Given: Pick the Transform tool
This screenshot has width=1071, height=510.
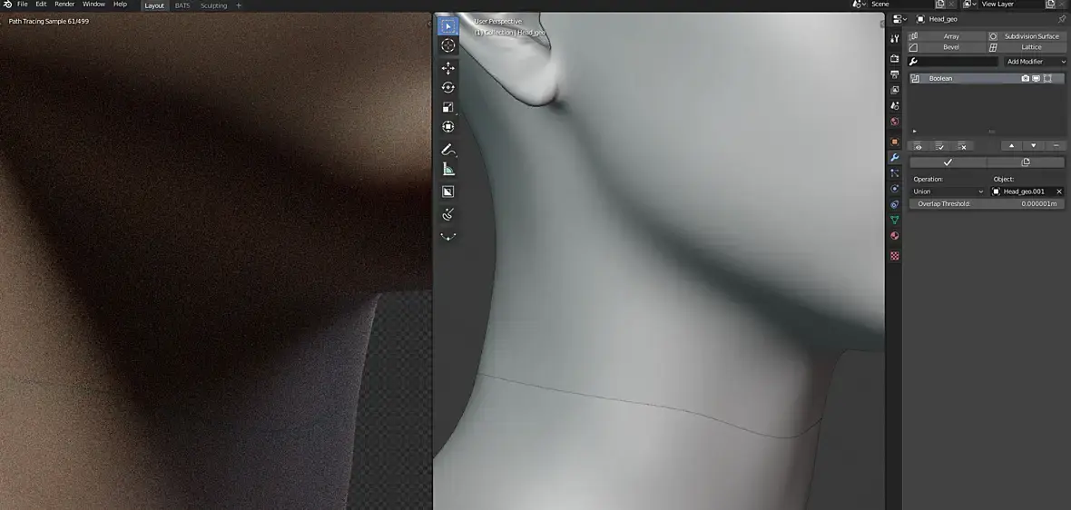Looking at the screenshot, I should click(x=448, y=126).
